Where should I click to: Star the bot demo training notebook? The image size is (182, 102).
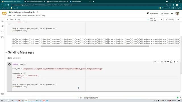pyautogui.click(x=38, y=12)
